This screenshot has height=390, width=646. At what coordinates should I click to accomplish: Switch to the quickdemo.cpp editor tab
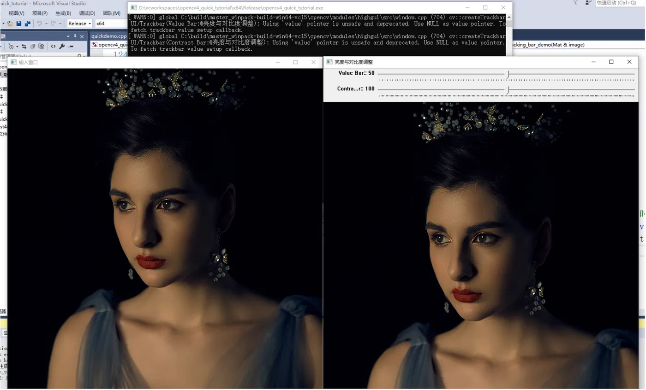pos(109,36)
